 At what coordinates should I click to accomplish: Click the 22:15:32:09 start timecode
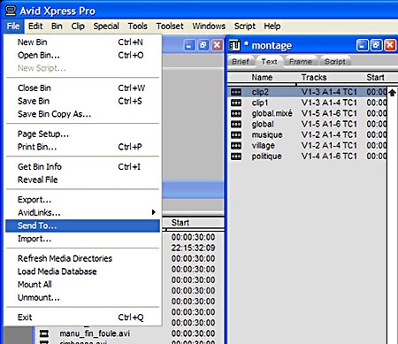point(194,248)
